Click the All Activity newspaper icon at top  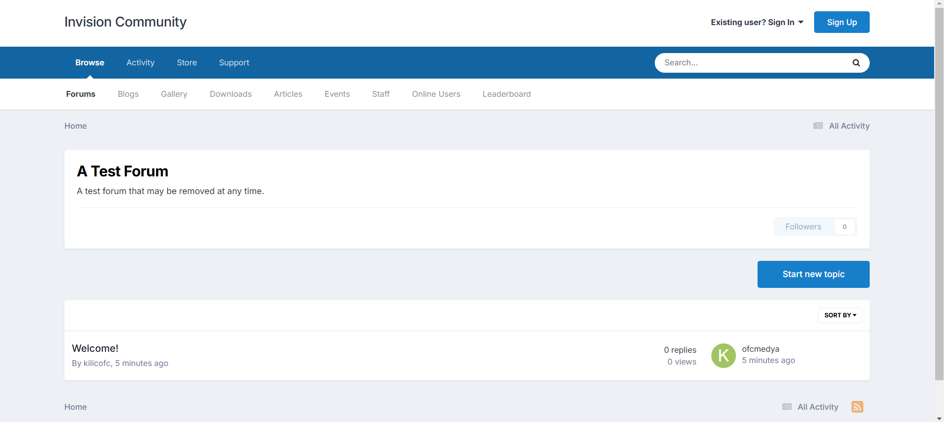point(818,126)
